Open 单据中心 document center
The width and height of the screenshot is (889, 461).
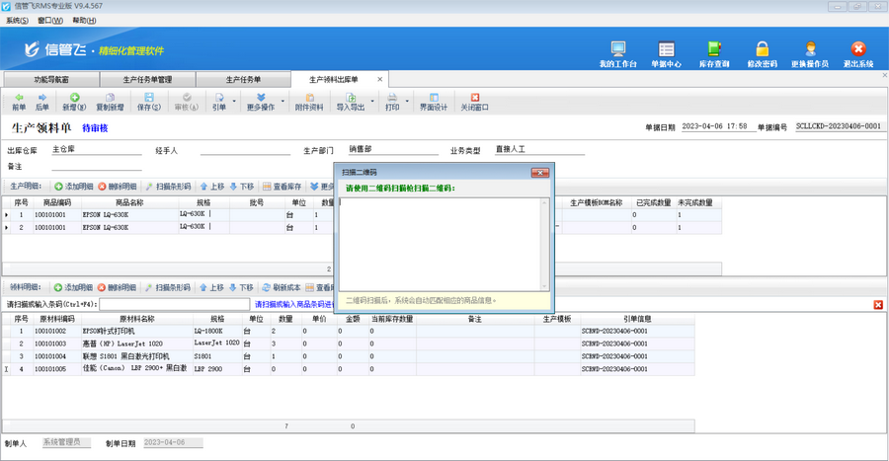[666, 53]
